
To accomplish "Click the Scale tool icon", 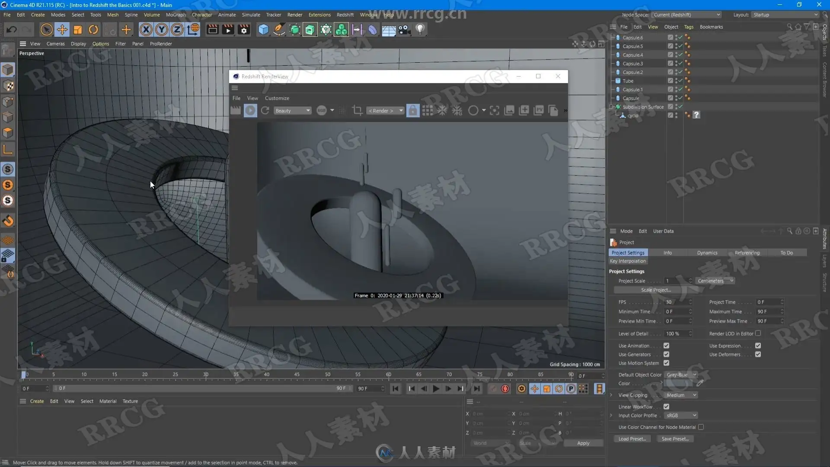I will coord(78,30).
